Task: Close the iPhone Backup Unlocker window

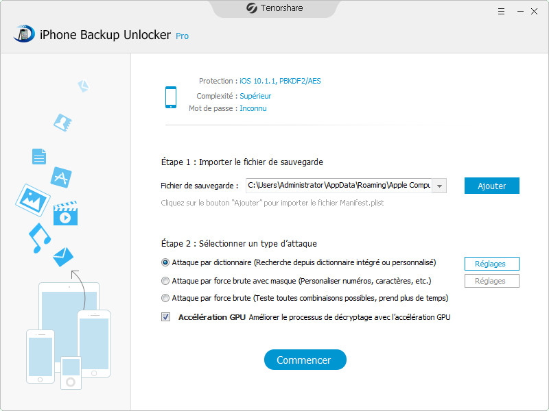Action: [x=535, y=12]
